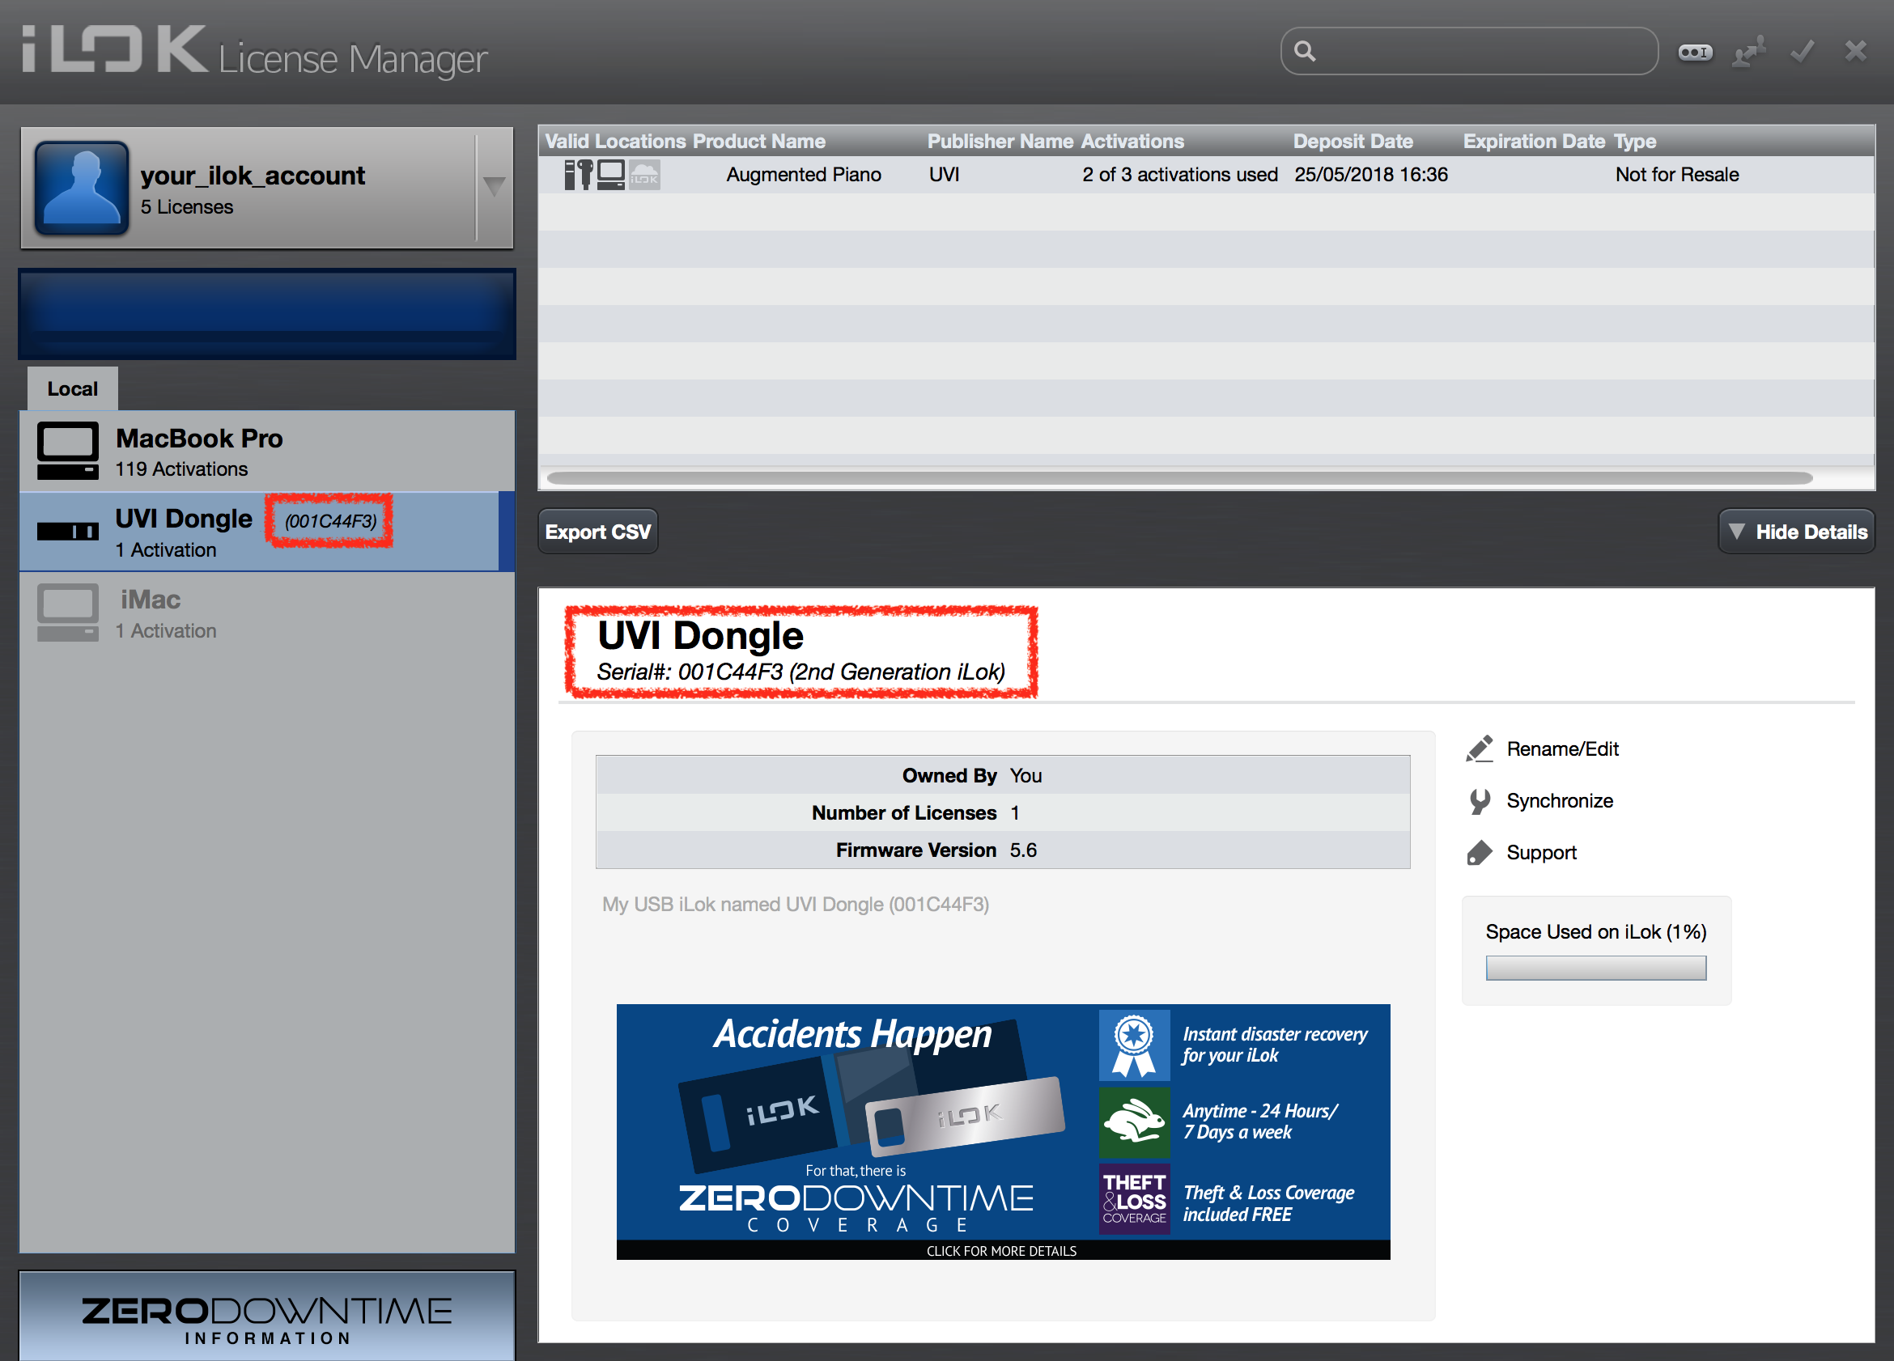Image resolution: width=1894 pixels, height=1361 pixels.
Task: Collapse details with Hide Details triangle
Action: (x=1737, y=532)
